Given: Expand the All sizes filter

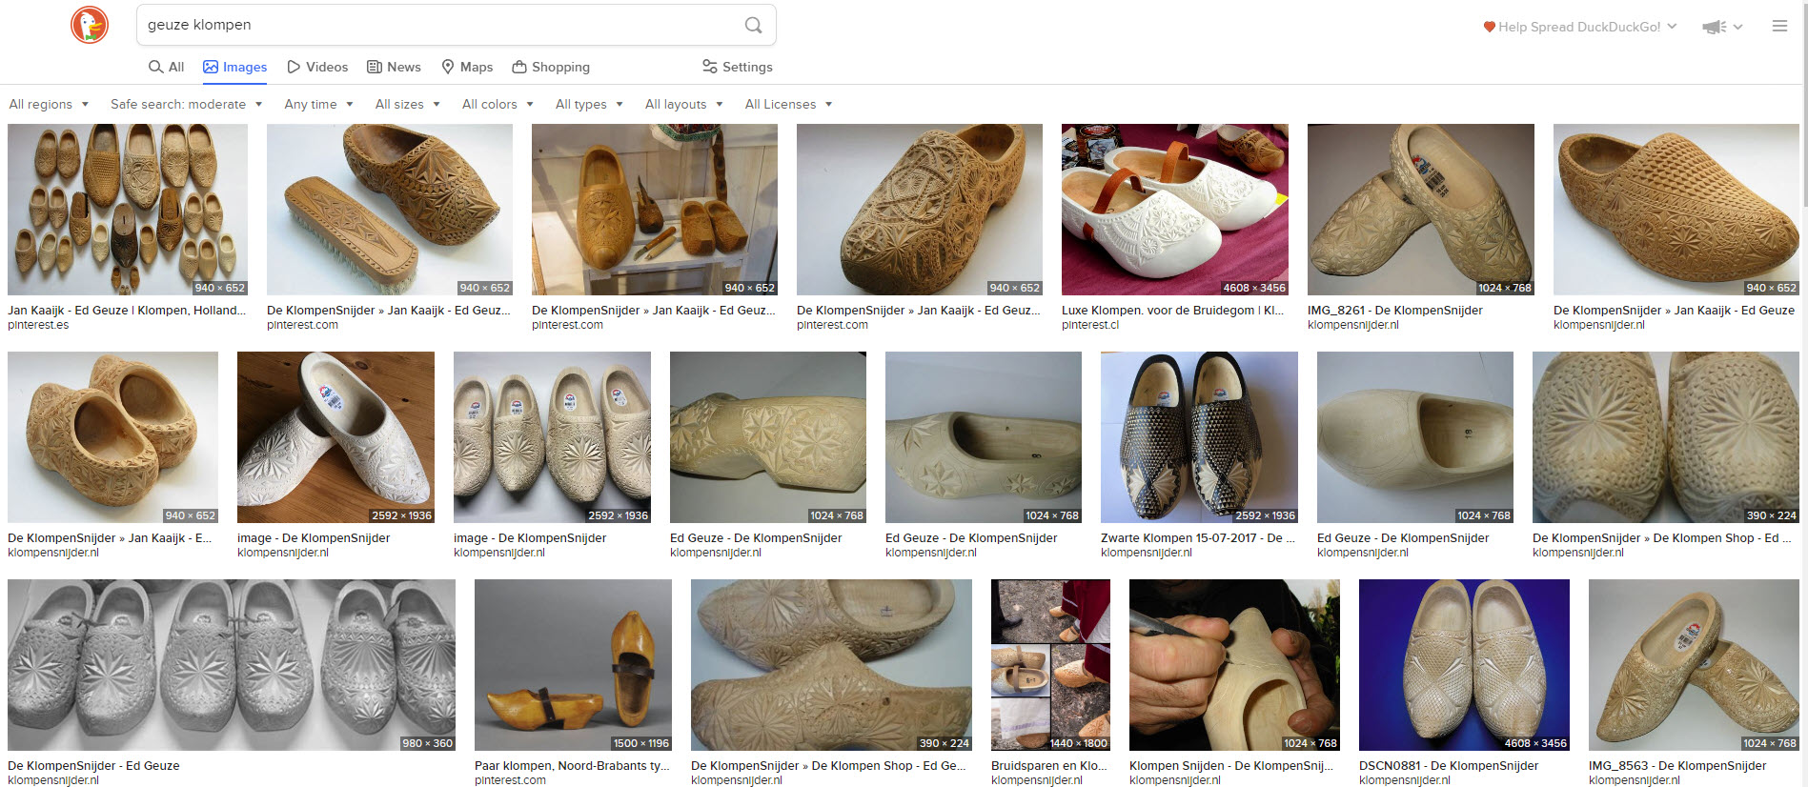Looking at the screenshot, I should 407,104.
